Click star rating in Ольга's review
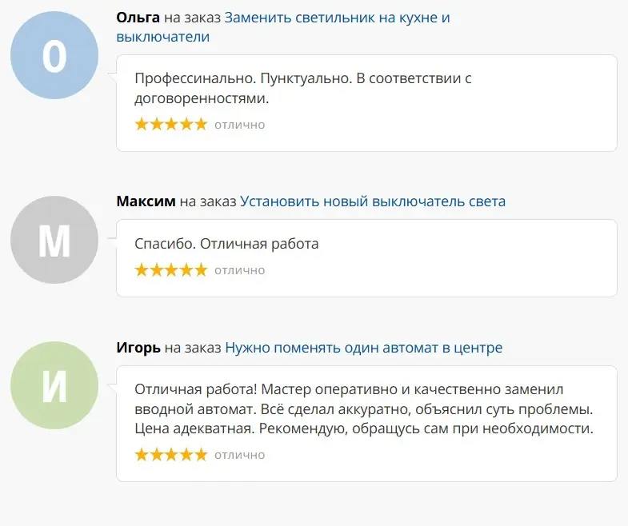The image size is (628, 526). point(170,124)
